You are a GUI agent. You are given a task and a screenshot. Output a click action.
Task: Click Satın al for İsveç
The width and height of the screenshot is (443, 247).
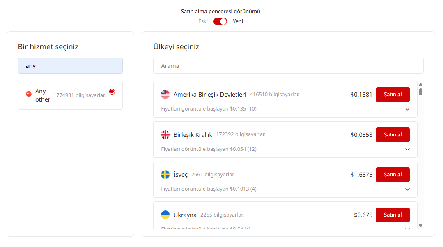click(393, 175)
